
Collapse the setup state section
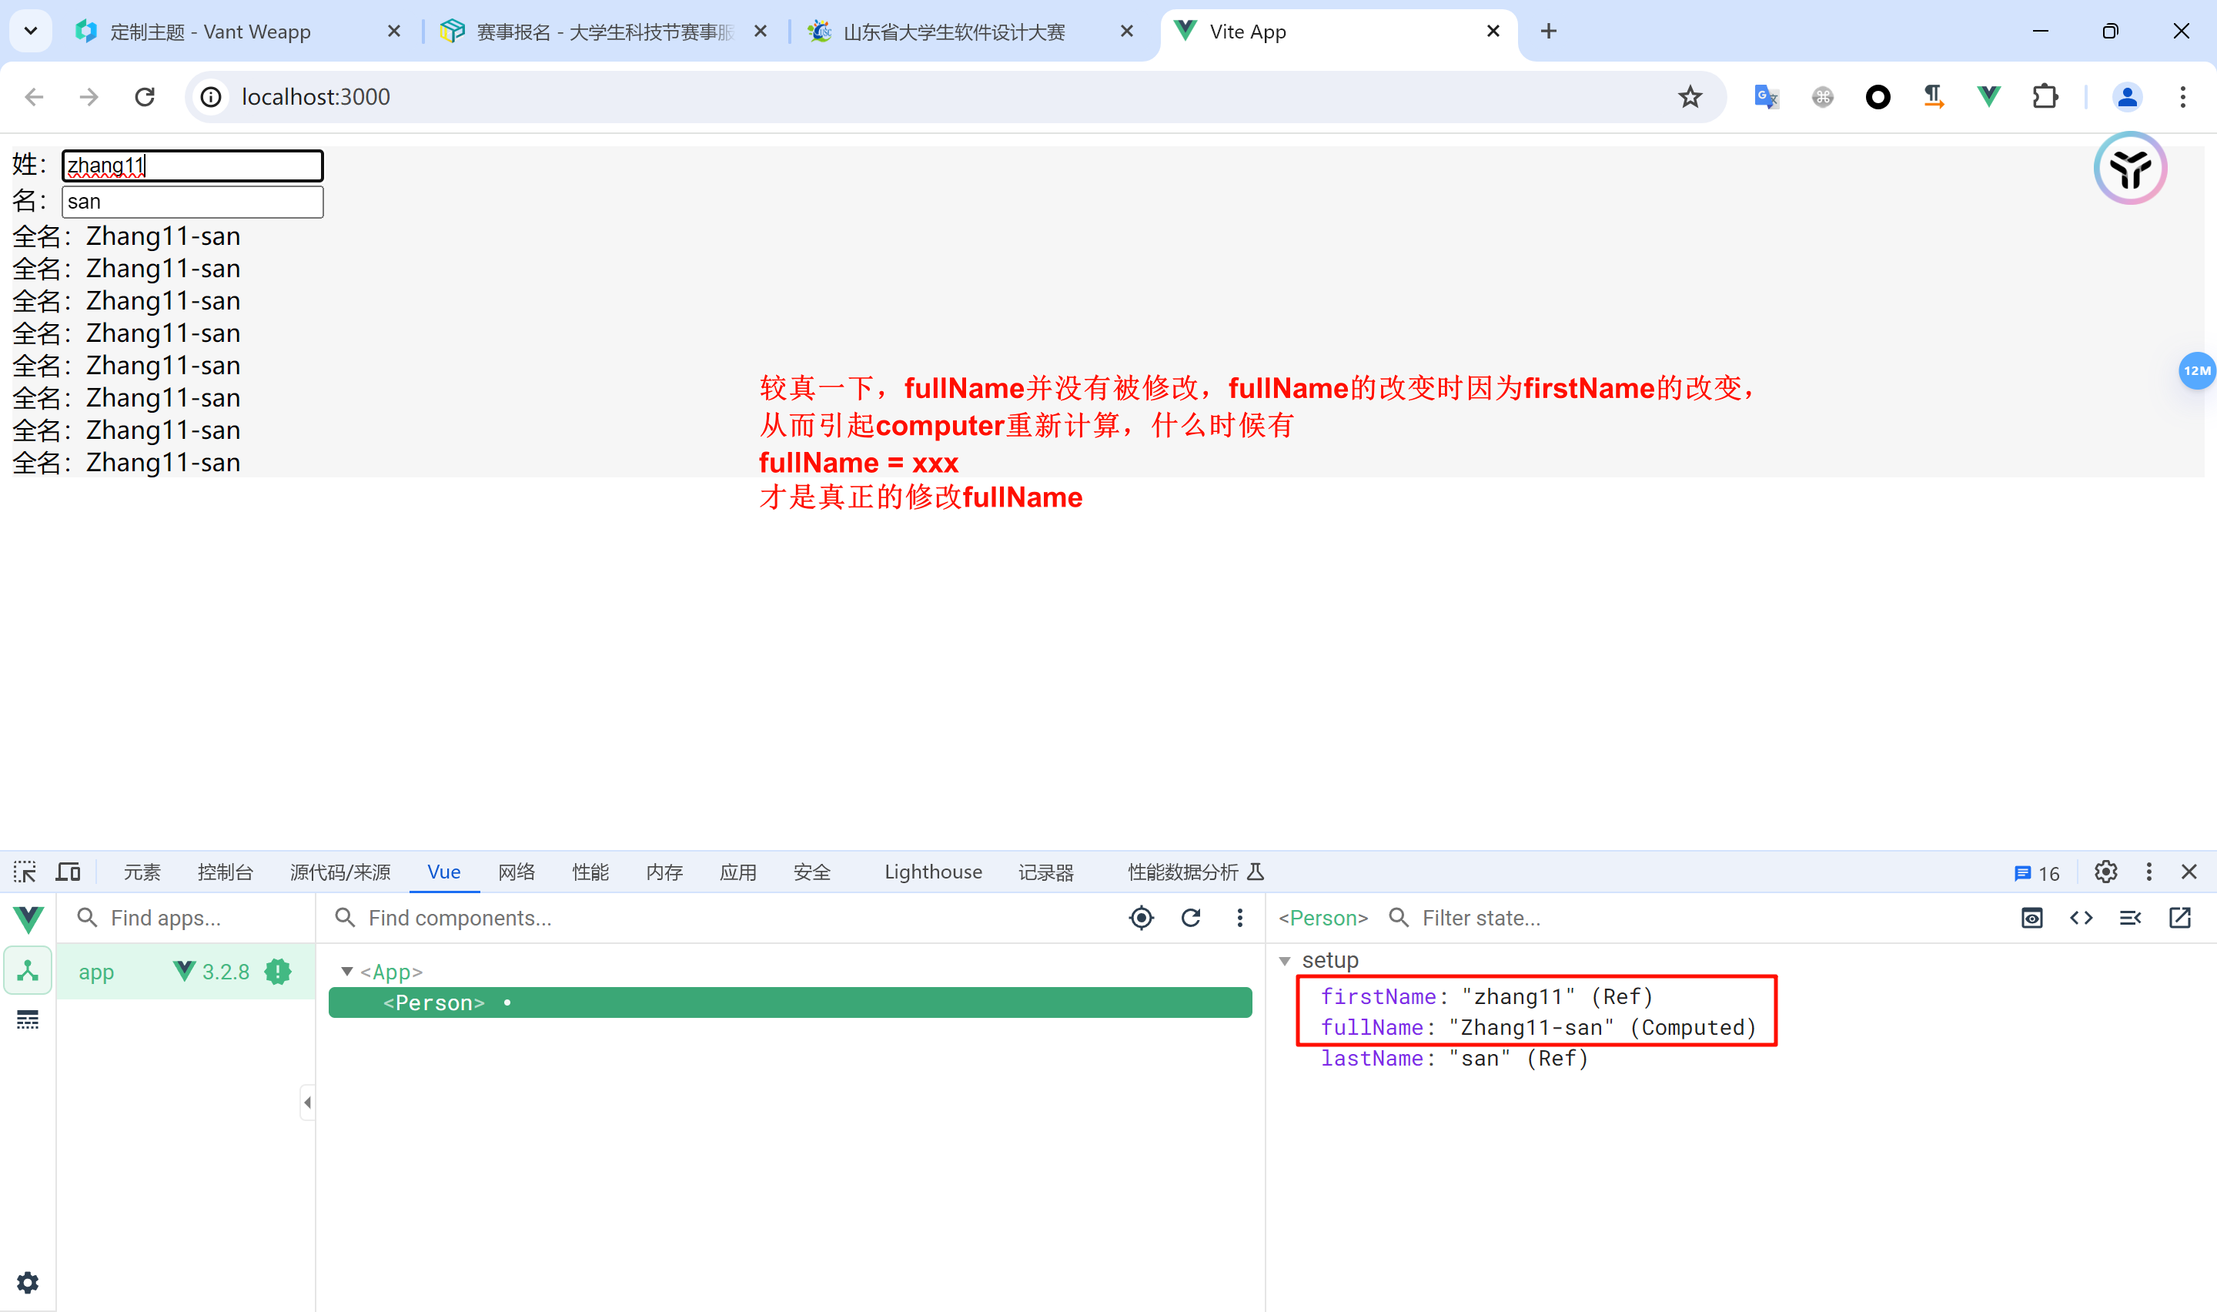click(x=1285, y=960)
